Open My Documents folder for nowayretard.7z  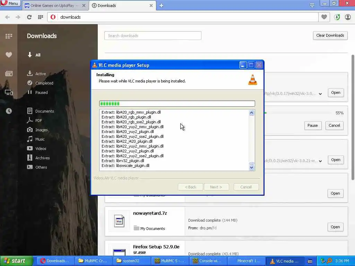(x=149, y=229)
